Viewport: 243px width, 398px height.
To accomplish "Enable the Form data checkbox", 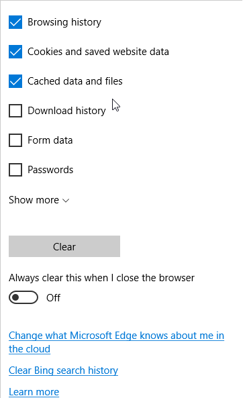I will click(x=15, y=140).
